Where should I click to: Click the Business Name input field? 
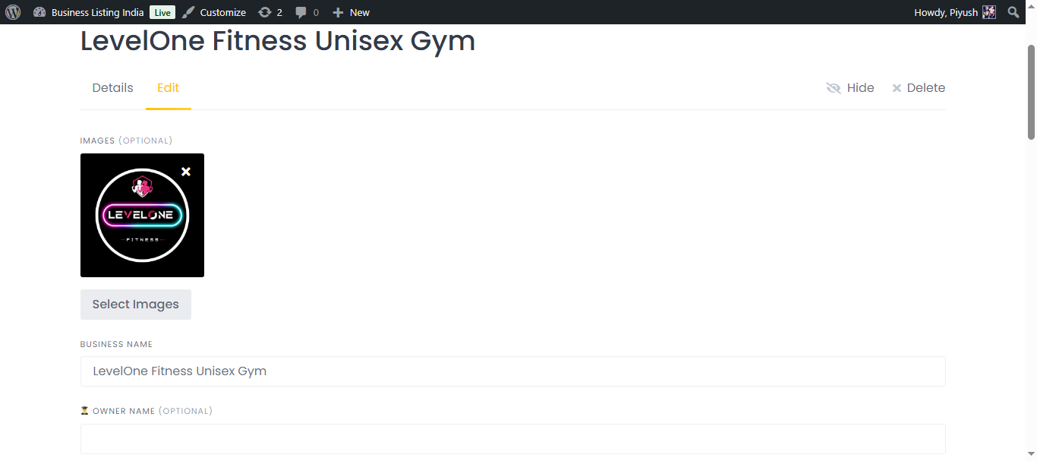512,371
